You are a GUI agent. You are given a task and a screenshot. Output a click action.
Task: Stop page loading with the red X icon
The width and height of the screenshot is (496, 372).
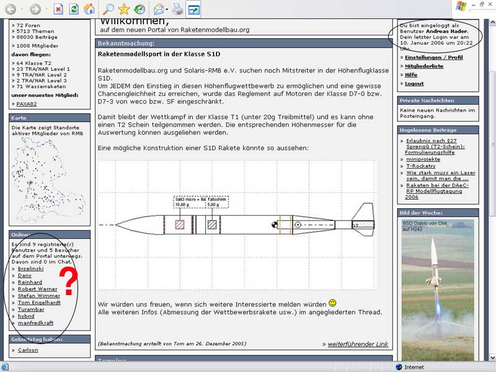click(58, 9)
